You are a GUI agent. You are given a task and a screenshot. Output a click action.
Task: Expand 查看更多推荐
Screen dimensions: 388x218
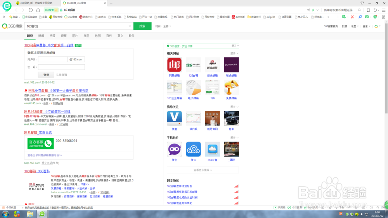(203, 170)
